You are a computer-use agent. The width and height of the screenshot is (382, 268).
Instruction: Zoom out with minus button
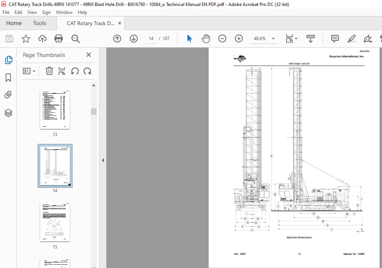tap(222, 39)
